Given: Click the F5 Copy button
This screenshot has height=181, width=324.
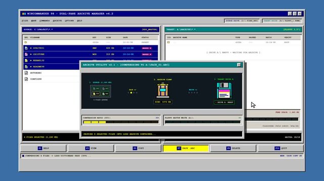Looking at the screenshot, I should 138,148.
